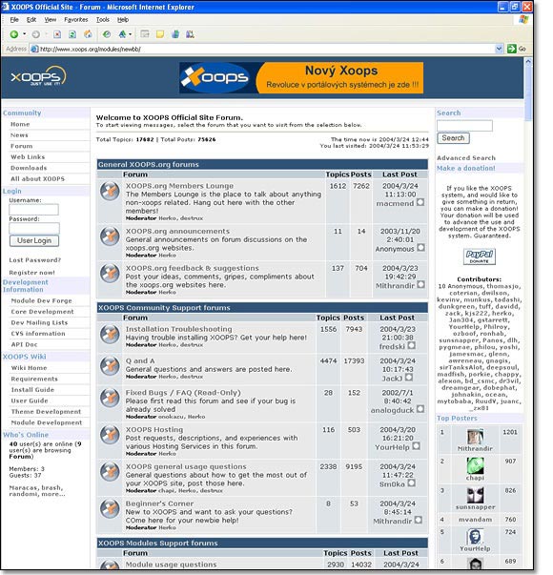Open the Module Dev Forge sidebar link
Screen dimensions: 553x575
point(41,300)
